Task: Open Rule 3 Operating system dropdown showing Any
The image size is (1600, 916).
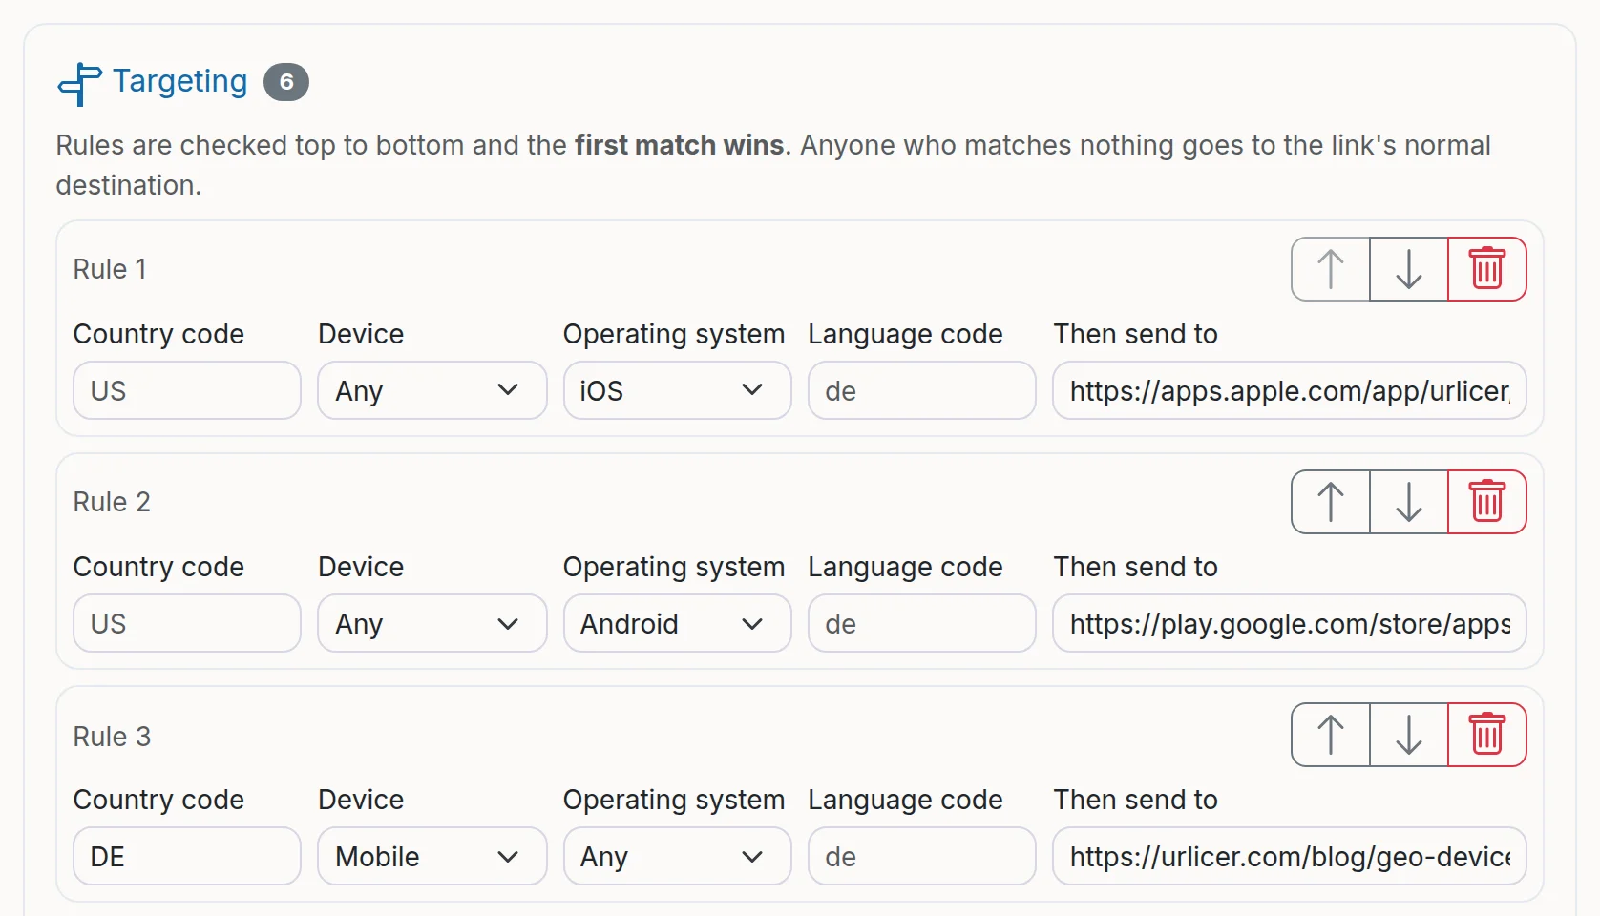Action: pyautogui.click(x=677, y=856)
